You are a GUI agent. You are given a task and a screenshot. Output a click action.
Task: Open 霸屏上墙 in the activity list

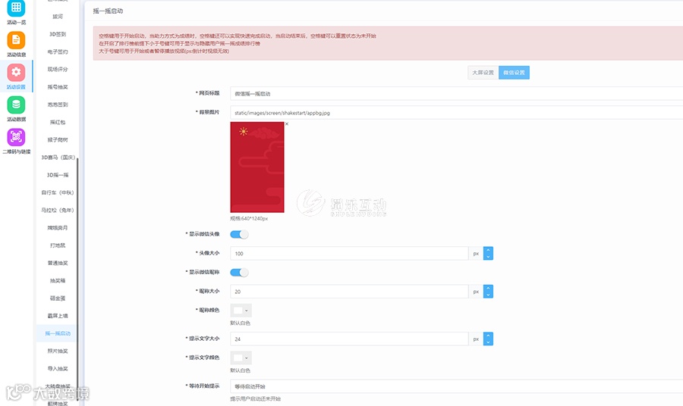coord(58,316)
